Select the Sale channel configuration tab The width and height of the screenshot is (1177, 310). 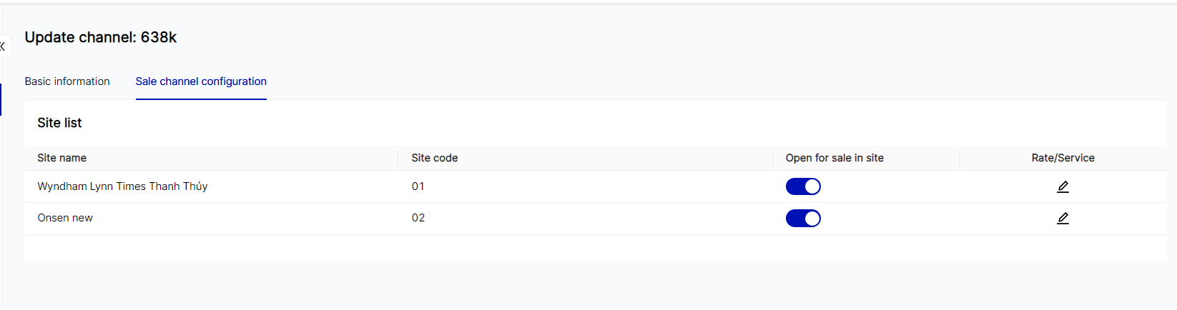tap(201, 81)
